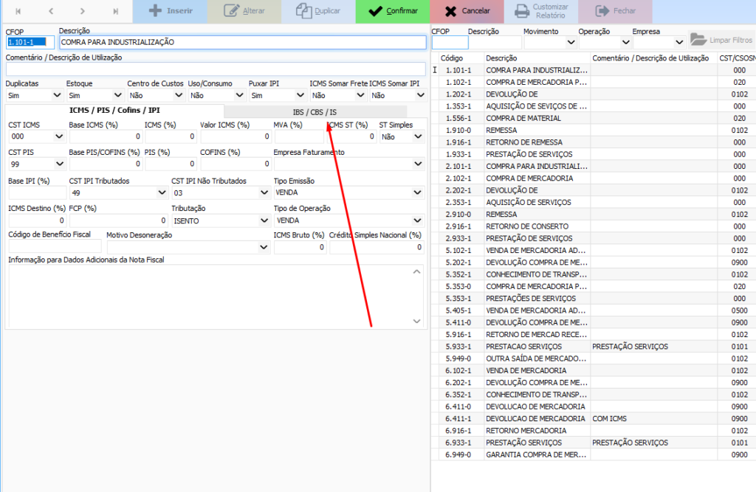Click the CFOP filter input field
Image resolution: width=756 pixels, height=492 pixels.
point(448,43)
